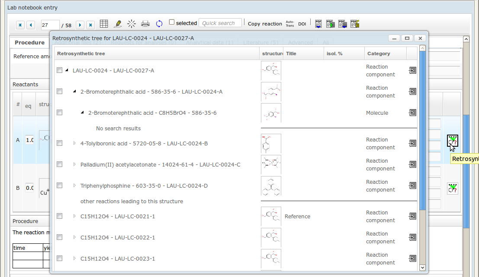The width and height of the screenshot is (479, 277).
Task: Open the table overview grid icon
Action: click(104, 24)
